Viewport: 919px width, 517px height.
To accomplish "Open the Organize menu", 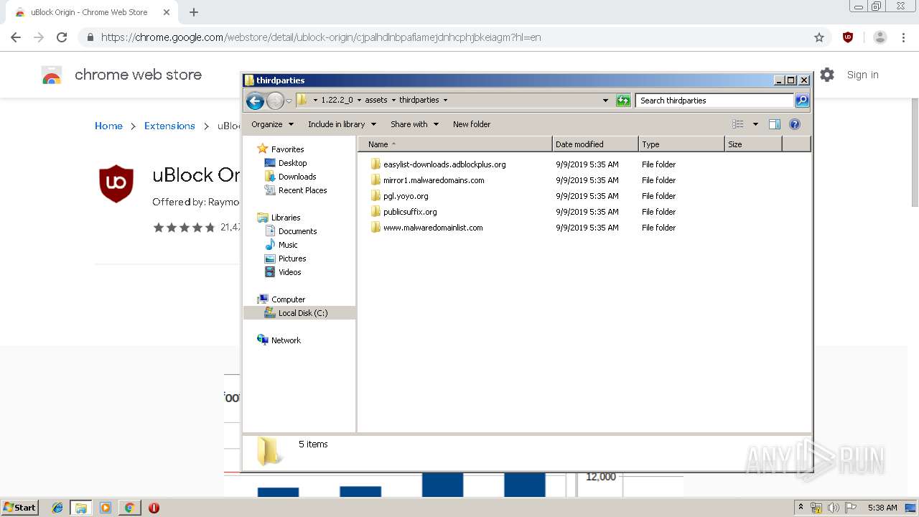I will click(272, 124).
